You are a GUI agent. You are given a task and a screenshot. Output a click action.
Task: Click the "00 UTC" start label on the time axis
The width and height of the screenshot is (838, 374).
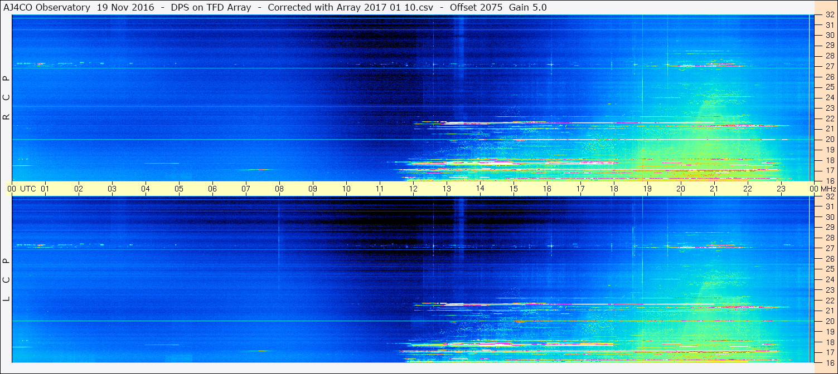(21, 189)
